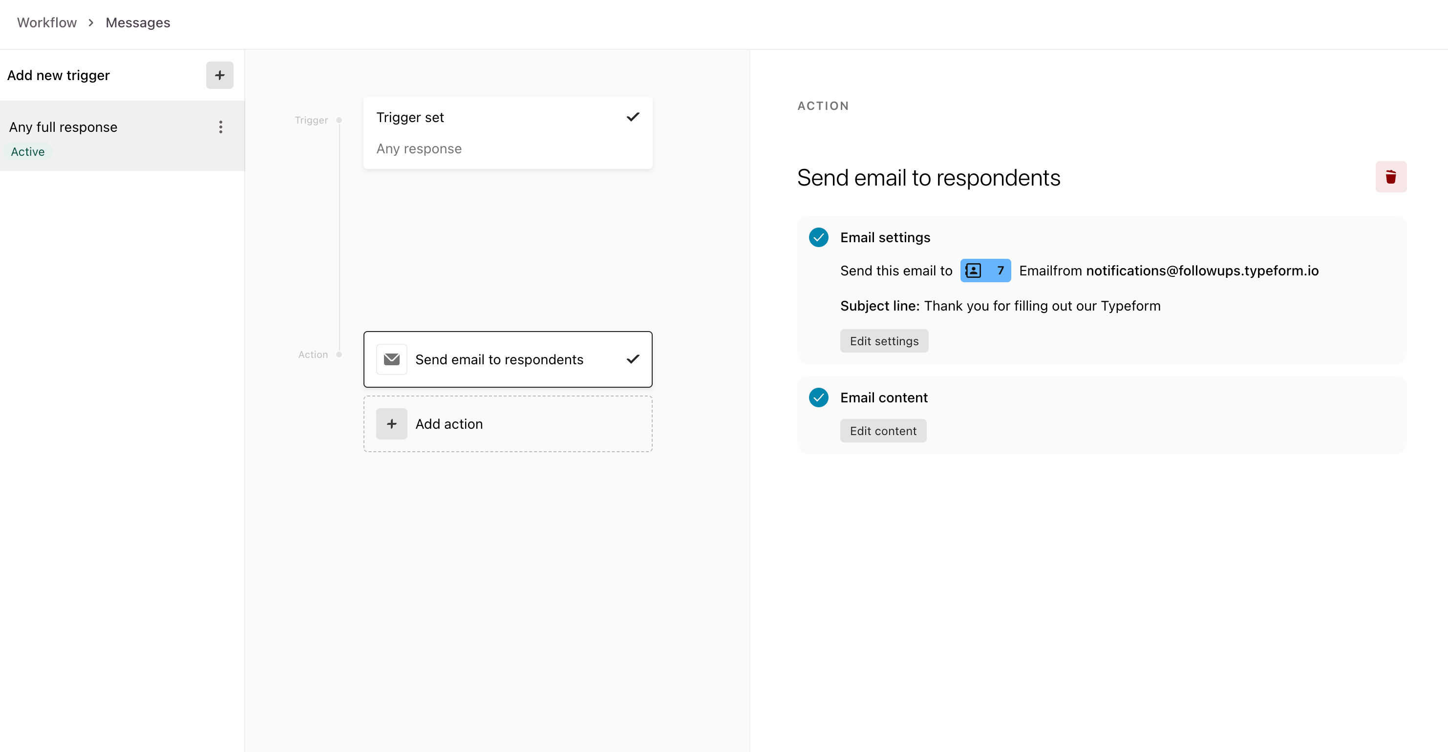The height and width of the screenshot is (752, 1448).
Task: Click the blue recipient count badge showing 7
Action: [x=1000, y=271]
